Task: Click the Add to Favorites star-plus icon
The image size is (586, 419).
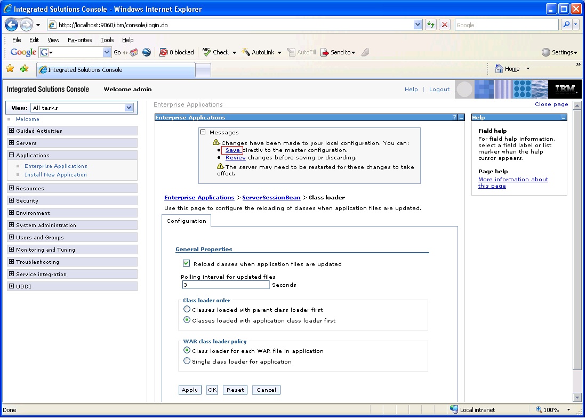Action: [25, 69]
